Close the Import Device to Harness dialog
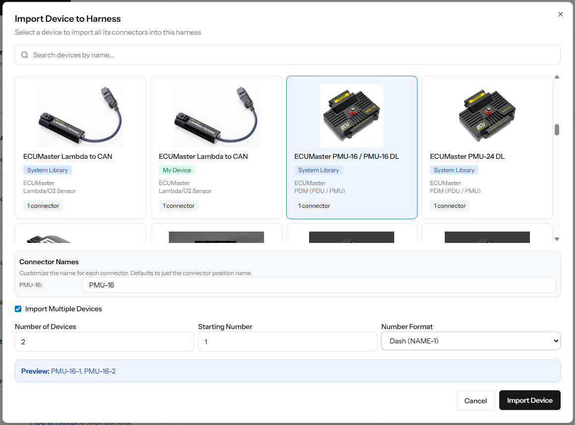 pos(560,14)
